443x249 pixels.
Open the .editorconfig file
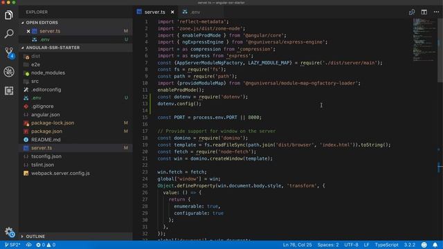[76, 89]
